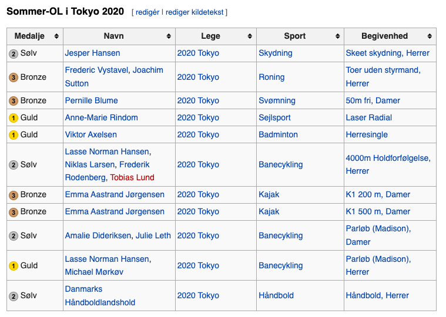Open Amalie Dideriksen link
Screen dimensions: 446x317
coord(98,235)
